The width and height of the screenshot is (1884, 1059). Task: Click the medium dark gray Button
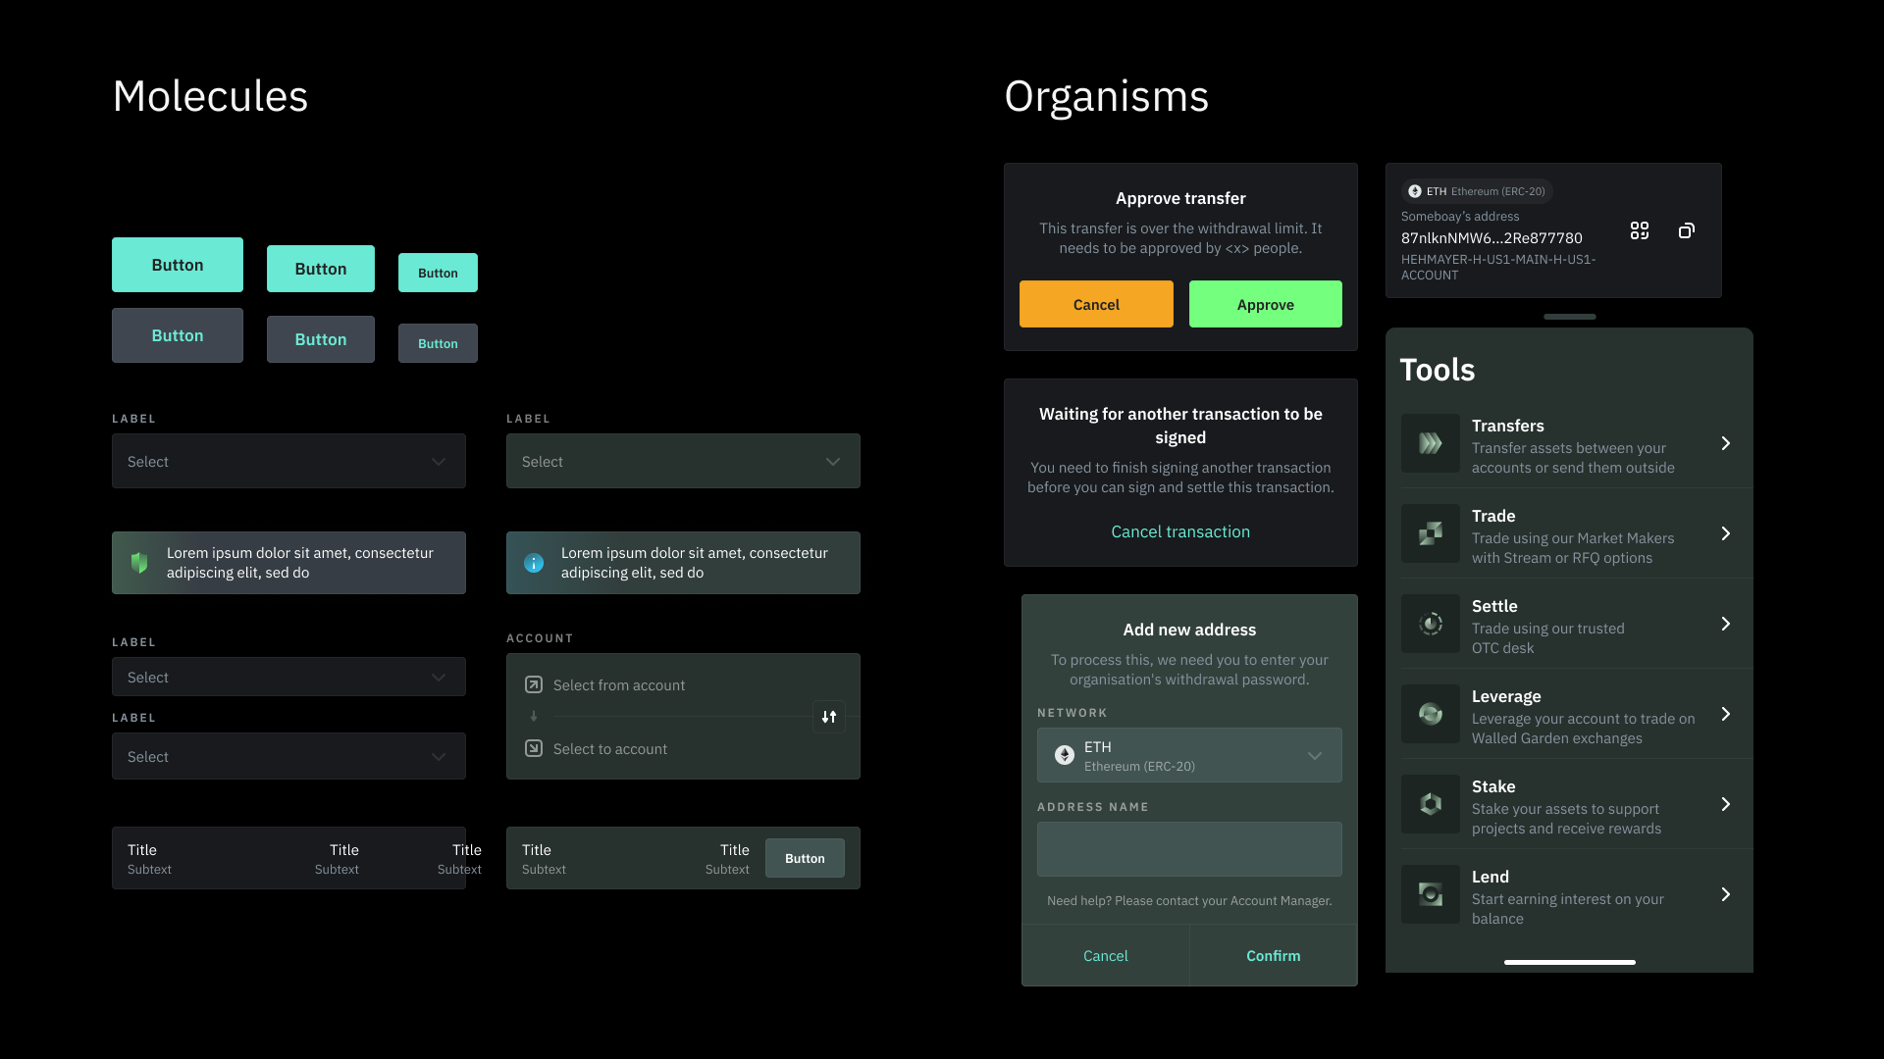(x=321, y=339)
